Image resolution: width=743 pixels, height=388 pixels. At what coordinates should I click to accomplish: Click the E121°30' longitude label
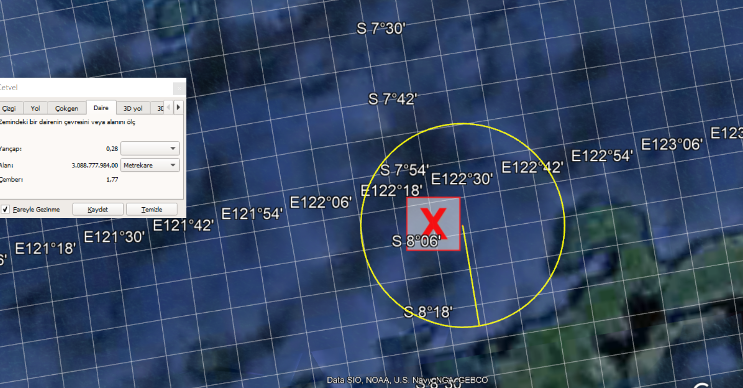[x=115, y=237]
